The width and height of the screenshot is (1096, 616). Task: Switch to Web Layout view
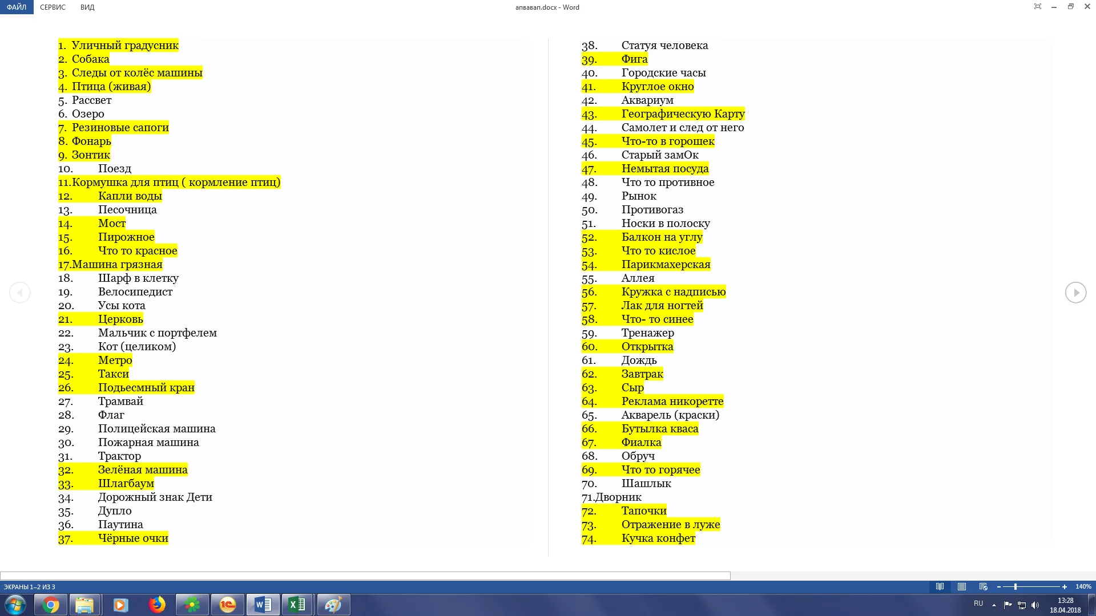tap(983, 586)
